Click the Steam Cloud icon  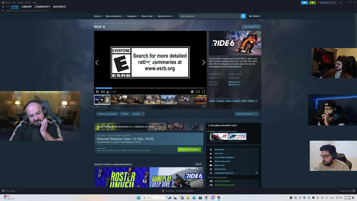211,165
